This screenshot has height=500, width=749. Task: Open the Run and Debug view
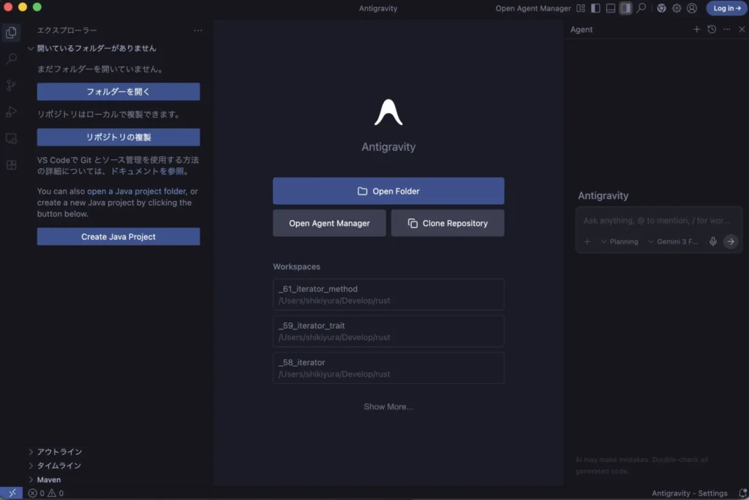11,112
